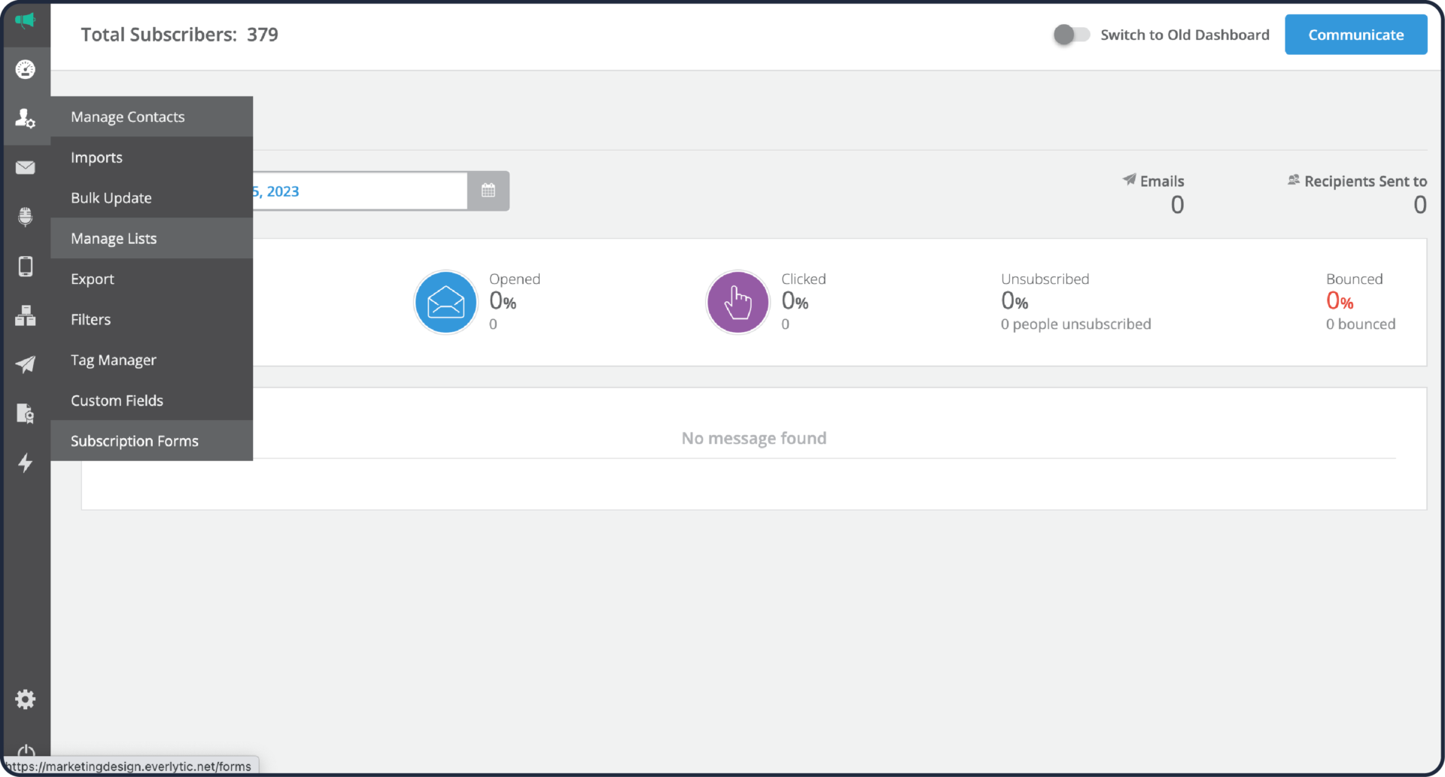Click the Workflows sitemap icon

pos(26,315)
